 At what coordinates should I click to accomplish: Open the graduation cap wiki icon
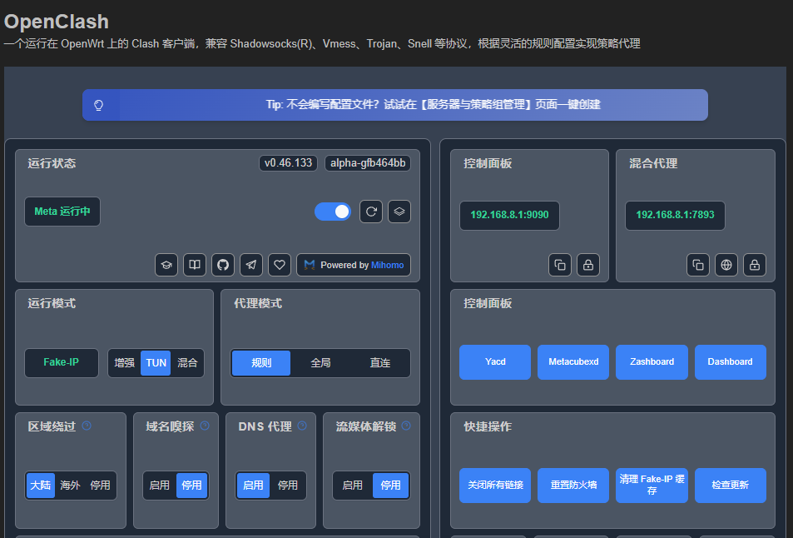(166, 265)
